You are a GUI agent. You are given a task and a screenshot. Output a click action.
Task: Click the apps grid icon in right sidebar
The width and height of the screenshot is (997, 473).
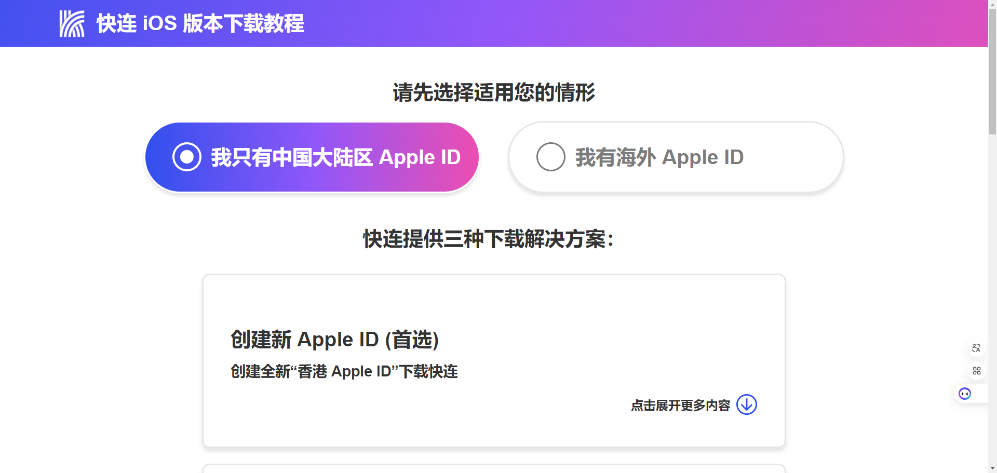(976, 371)
